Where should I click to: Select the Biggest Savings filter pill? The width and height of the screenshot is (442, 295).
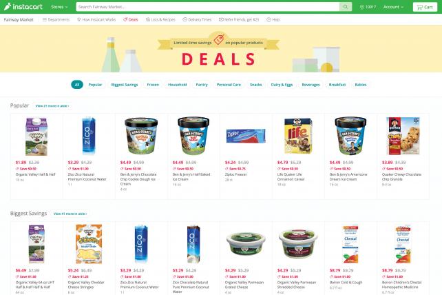coord(125,85)
